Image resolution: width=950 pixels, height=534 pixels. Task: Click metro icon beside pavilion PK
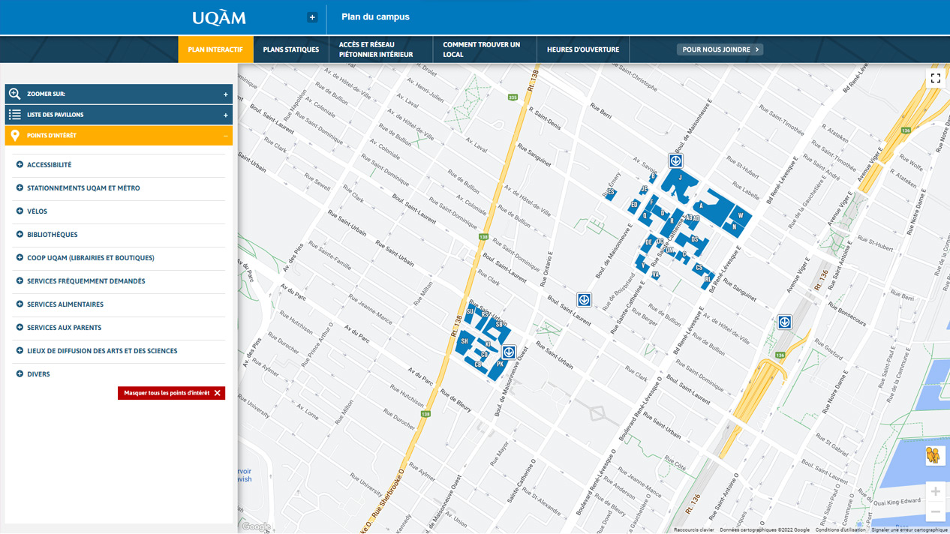[509, 352]
